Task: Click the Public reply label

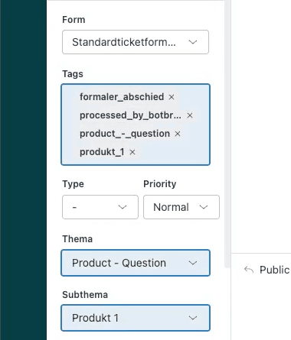Action: click(x=275, y=270)
